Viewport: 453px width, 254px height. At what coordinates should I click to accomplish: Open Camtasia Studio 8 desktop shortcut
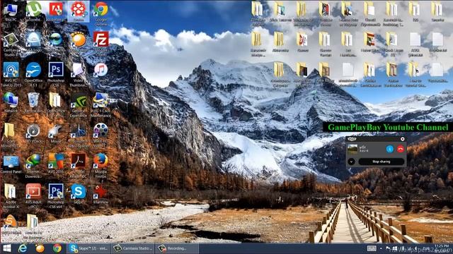tap(11, 43)
